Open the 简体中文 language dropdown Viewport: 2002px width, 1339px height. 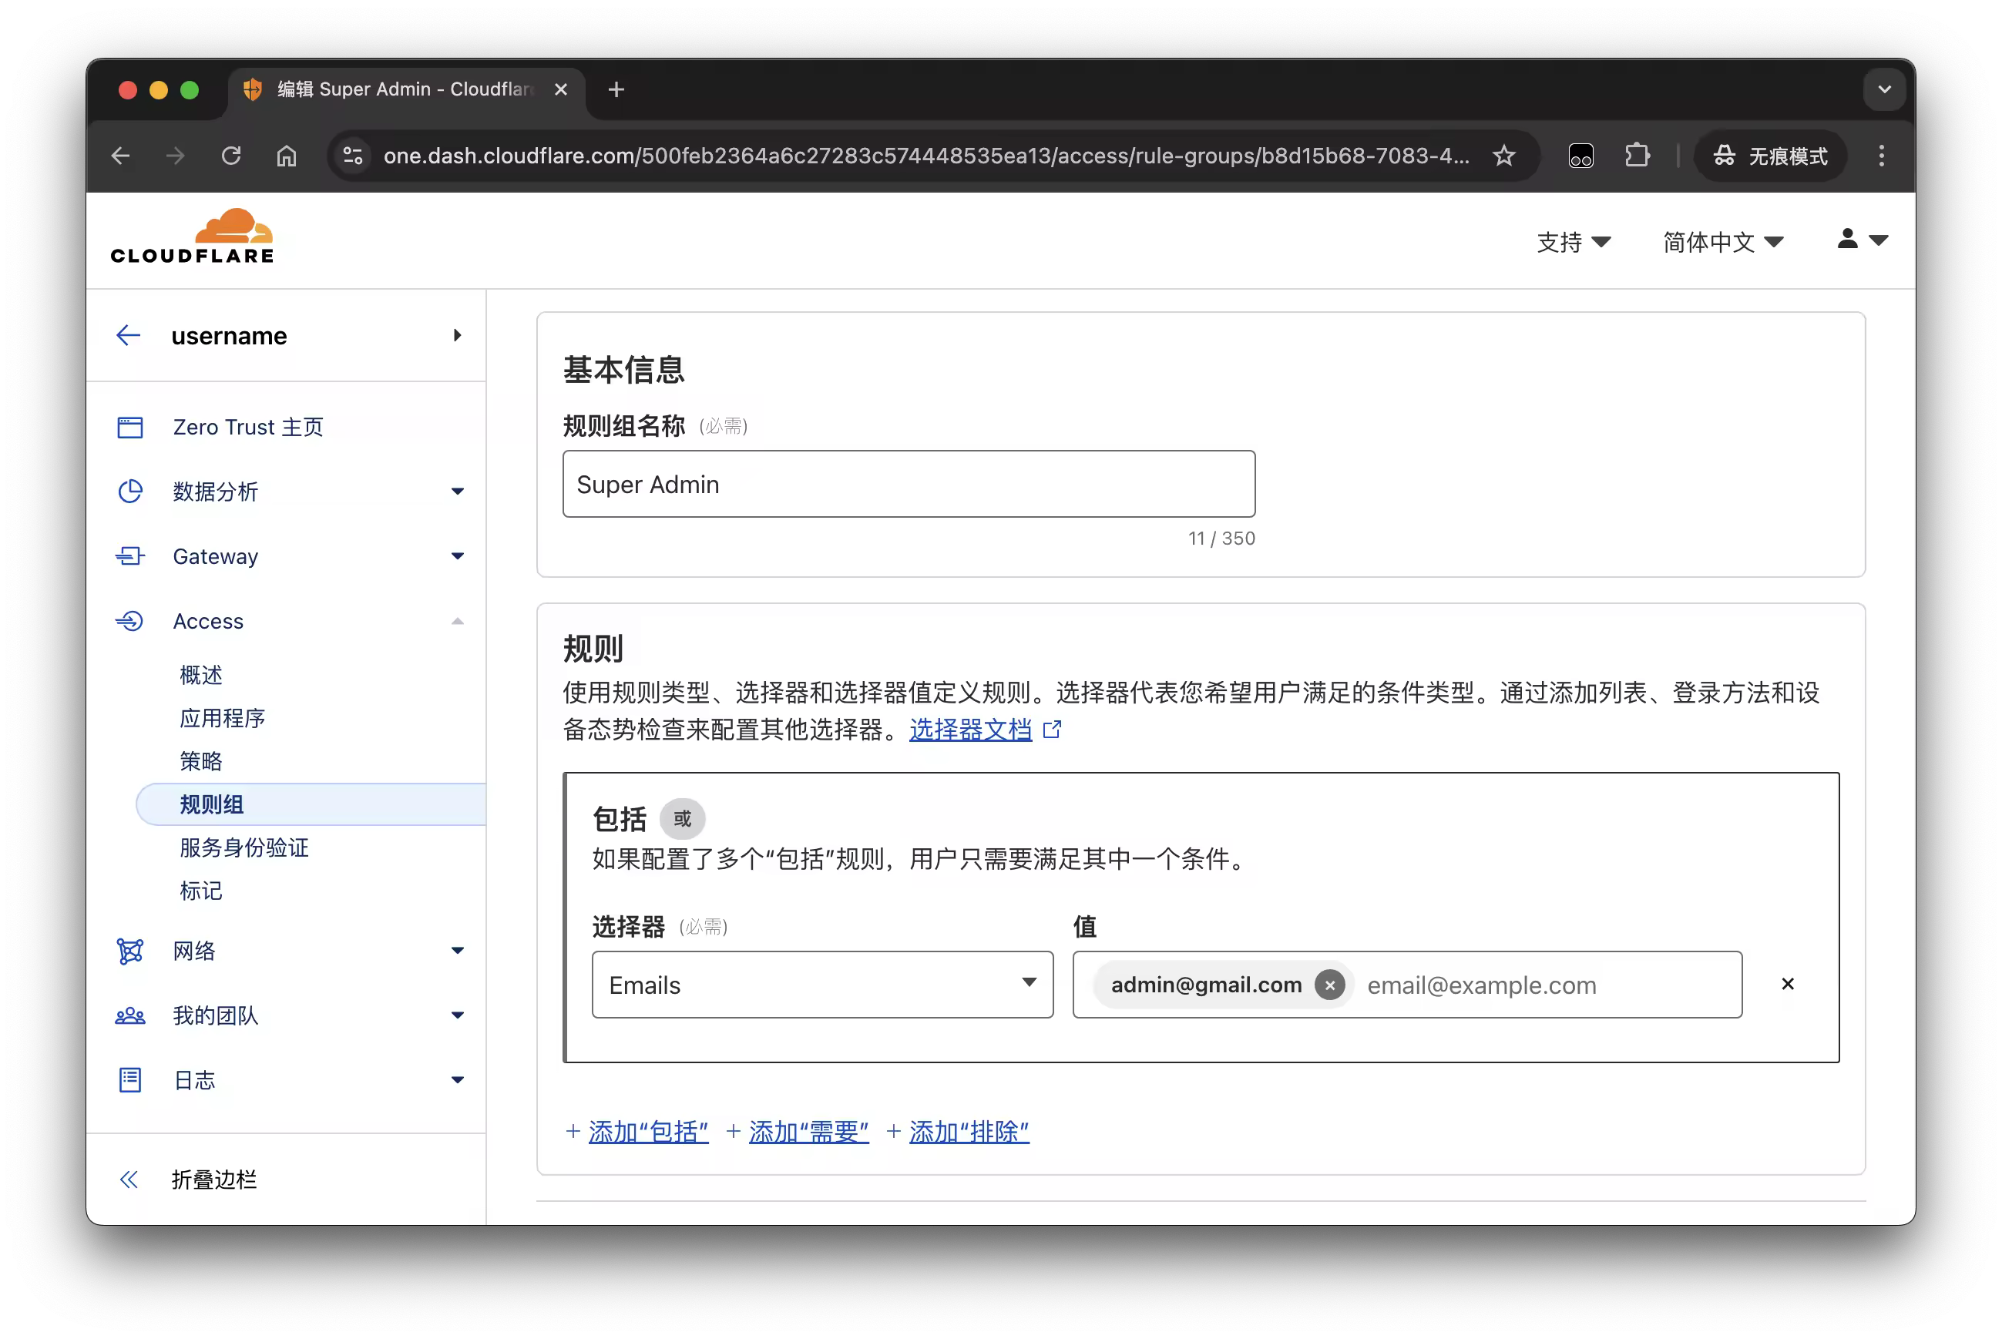click(1723, 243)
